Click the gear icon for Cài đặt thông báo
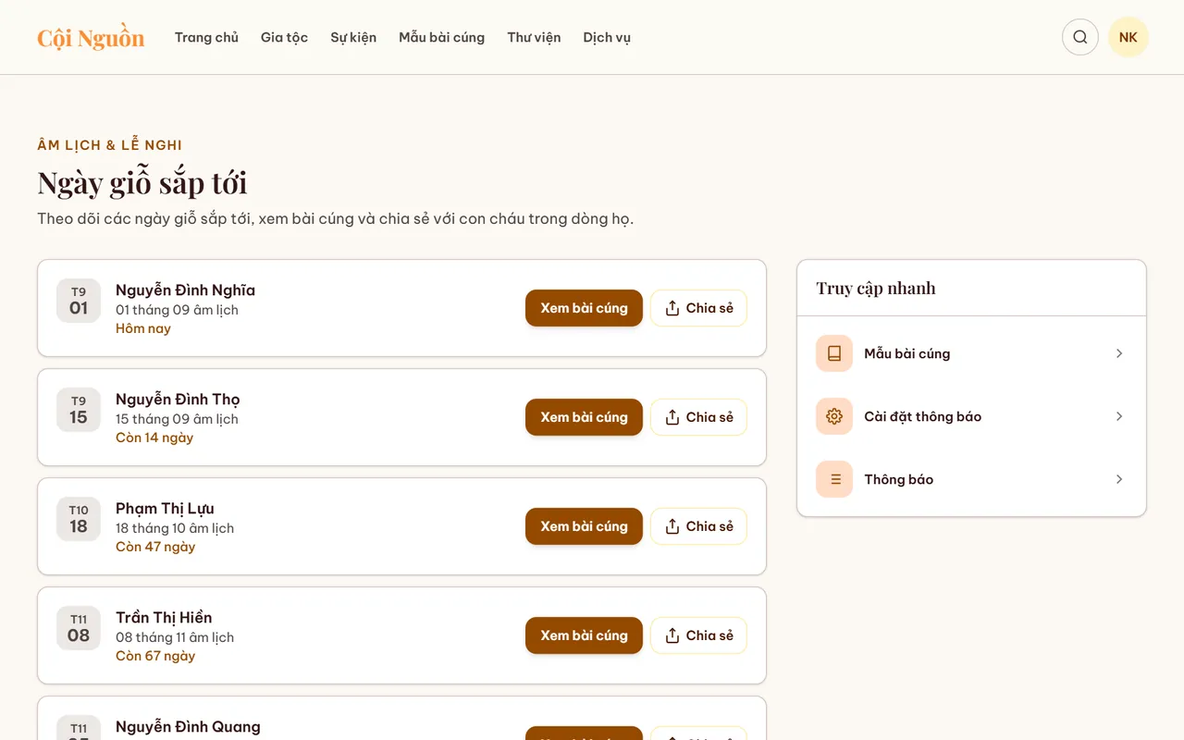The height and width of the screenshot is (740, 1184). point(834,416)
